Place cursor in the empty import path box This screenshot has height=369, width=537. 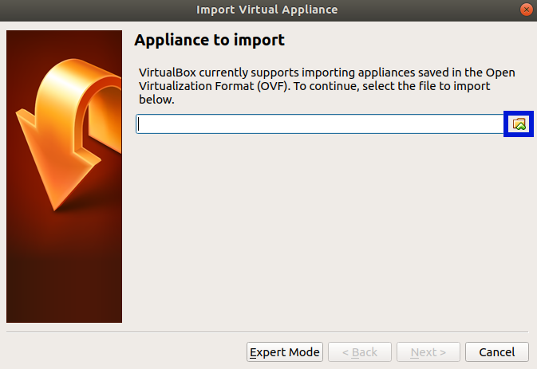coord(319,124)
